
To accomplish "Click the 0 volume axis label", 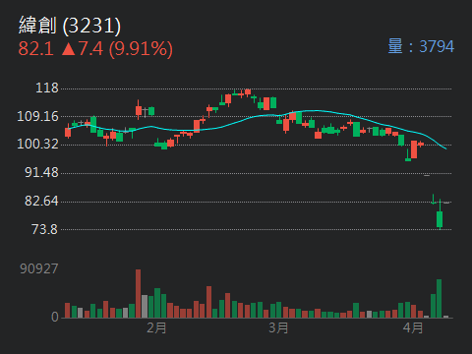I will [x=55, y=317].
